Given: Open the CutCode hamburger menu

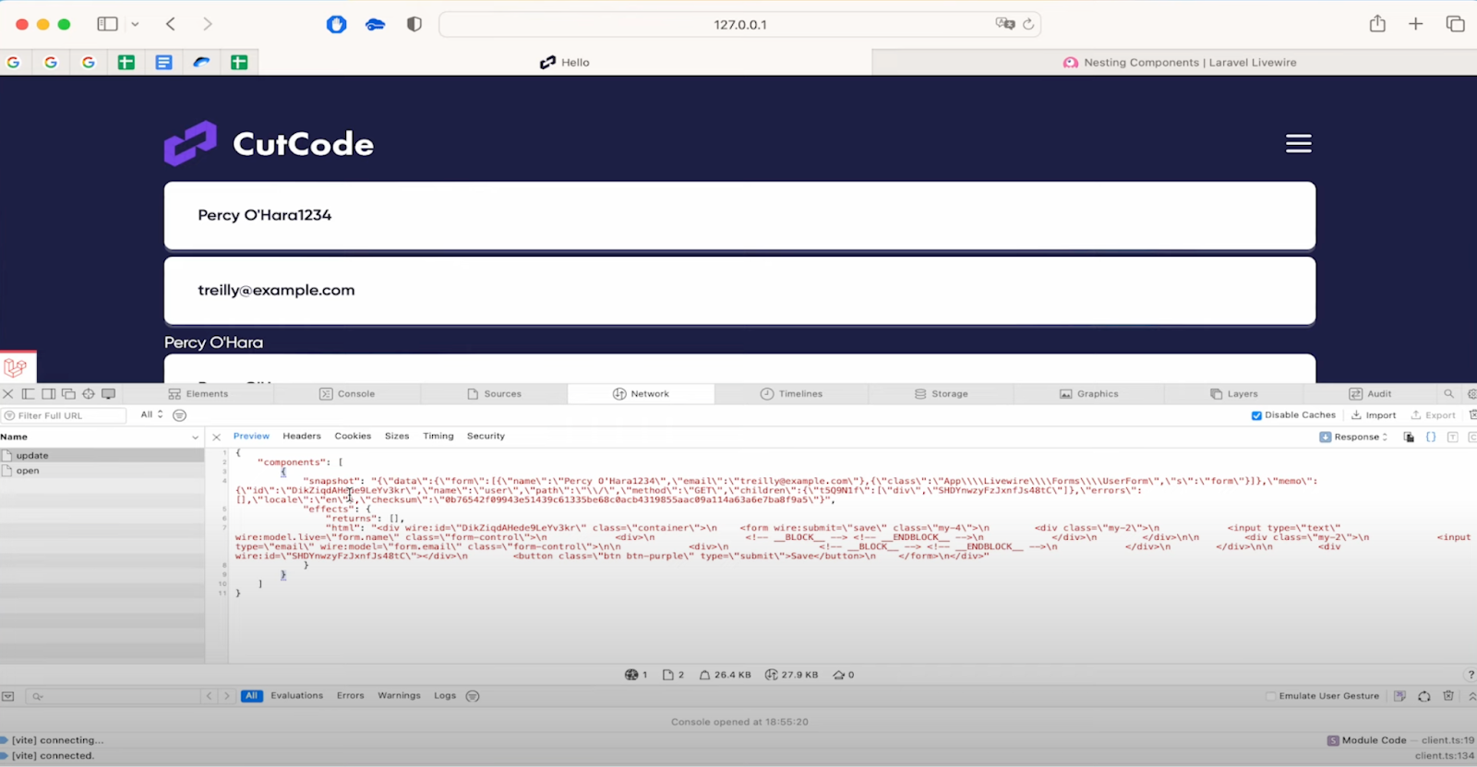Looking at the screenshot, I should pyautogui.click(x=1298, y=143).
